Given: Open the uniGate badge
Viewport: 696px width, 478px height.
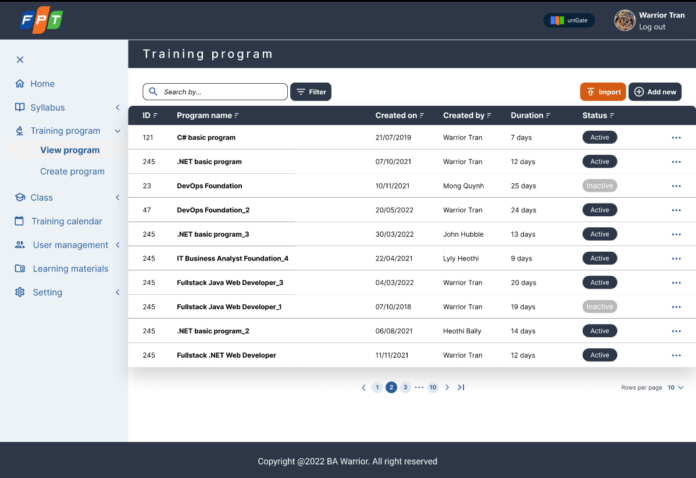Looking at the screenshot, I should (x=569, y=20).
